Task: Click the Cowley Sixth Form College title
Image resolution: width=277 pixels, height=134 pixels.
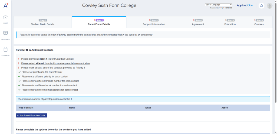Action: 109,5
